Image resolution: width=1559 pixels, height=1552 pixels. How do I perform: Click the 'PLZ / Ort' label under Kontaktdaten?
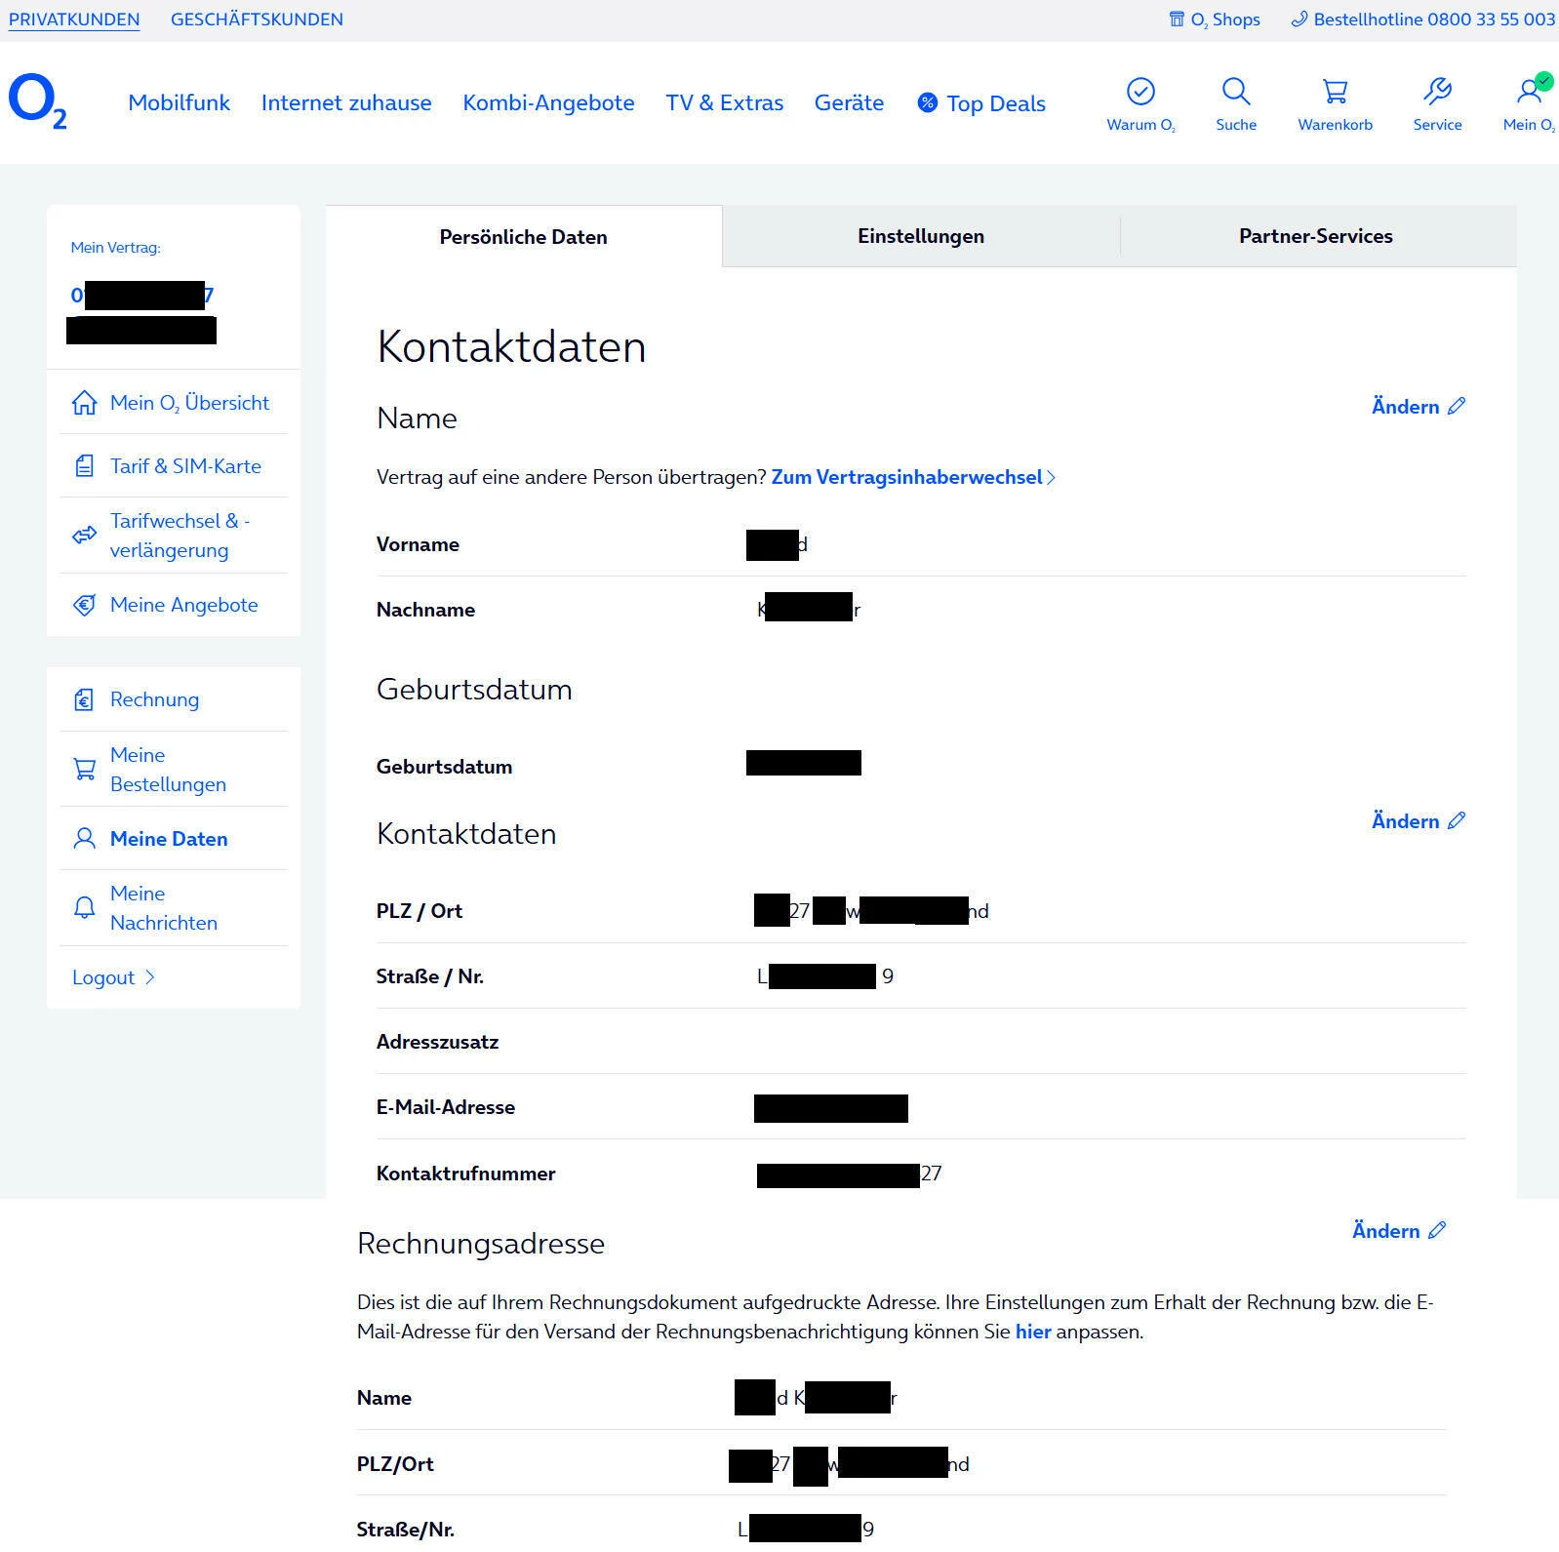pos(420,911)
